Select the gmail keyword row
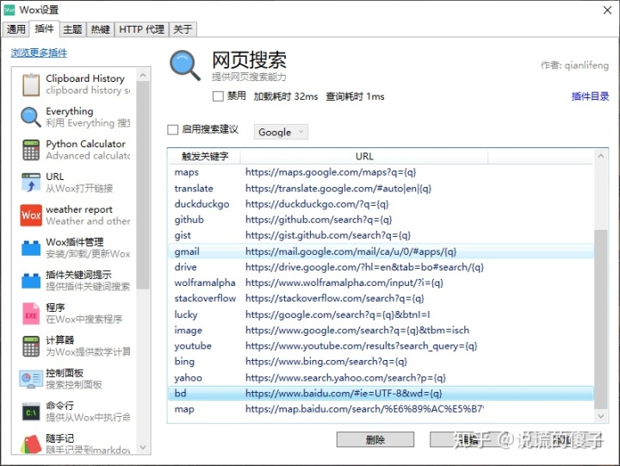620x466 pixels. pyautogui.click(x=381, y=252)
